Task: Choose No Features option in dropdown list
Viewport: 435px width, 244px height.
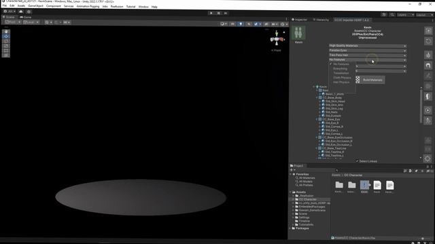Action: 341,64
